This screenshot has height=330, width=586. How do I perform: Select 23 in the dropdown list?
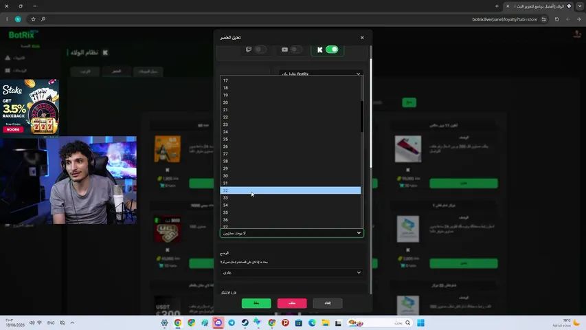coord(291,124)
